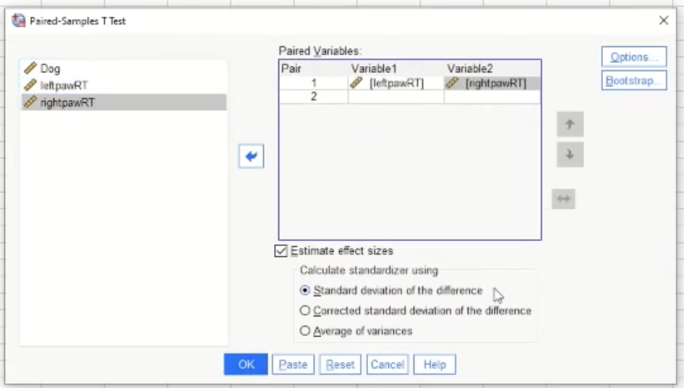Open the Bootstrap settings
The width and height of the screenshot is (684, 388).
[633, 80]
